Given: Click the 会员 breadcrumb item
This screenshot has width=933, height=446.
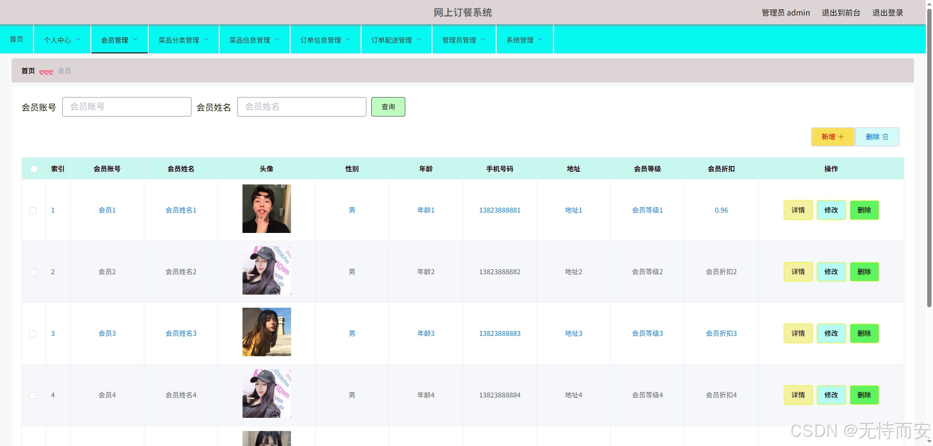Looking at the screenshot, I should (x=65, y=71).
